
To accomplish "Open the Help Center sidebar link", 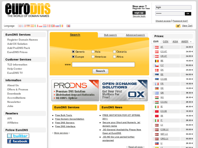I will [x=15, y=69].
